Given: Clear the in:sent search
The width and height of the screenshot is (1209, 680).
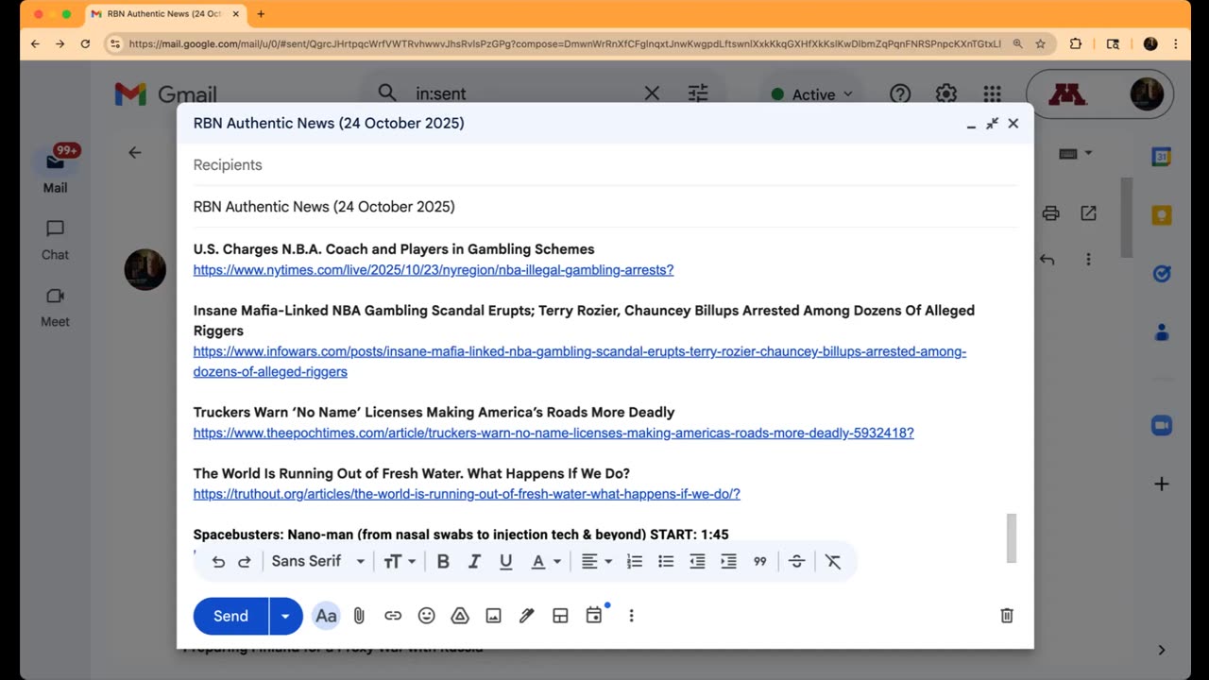Looking at the screenshot, I should pyautogui.click(x=652, y=93).
